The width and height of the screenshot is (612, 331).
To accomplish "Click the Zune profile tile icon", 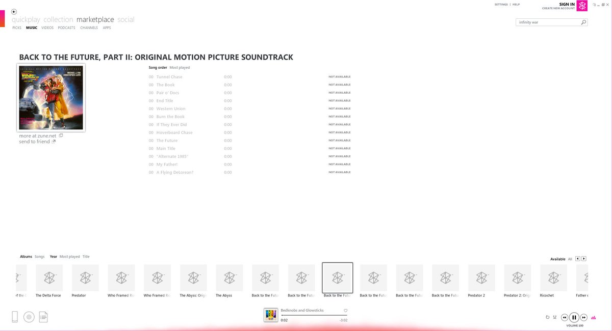I will click(x=582, y=6).
